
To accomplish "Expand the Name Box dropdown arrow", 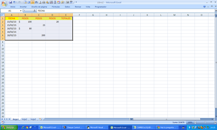I will (21, 11).
